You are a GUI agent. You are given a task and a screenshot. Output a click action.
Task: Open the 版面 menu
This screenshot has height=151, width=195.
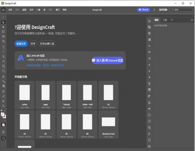[24, 10]
